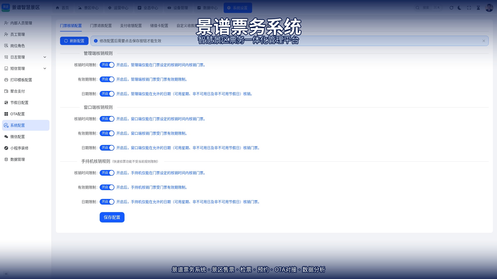Click the 管理端核销规则 section heading
This screenshot has height=279, width=497.
point(98,53)
